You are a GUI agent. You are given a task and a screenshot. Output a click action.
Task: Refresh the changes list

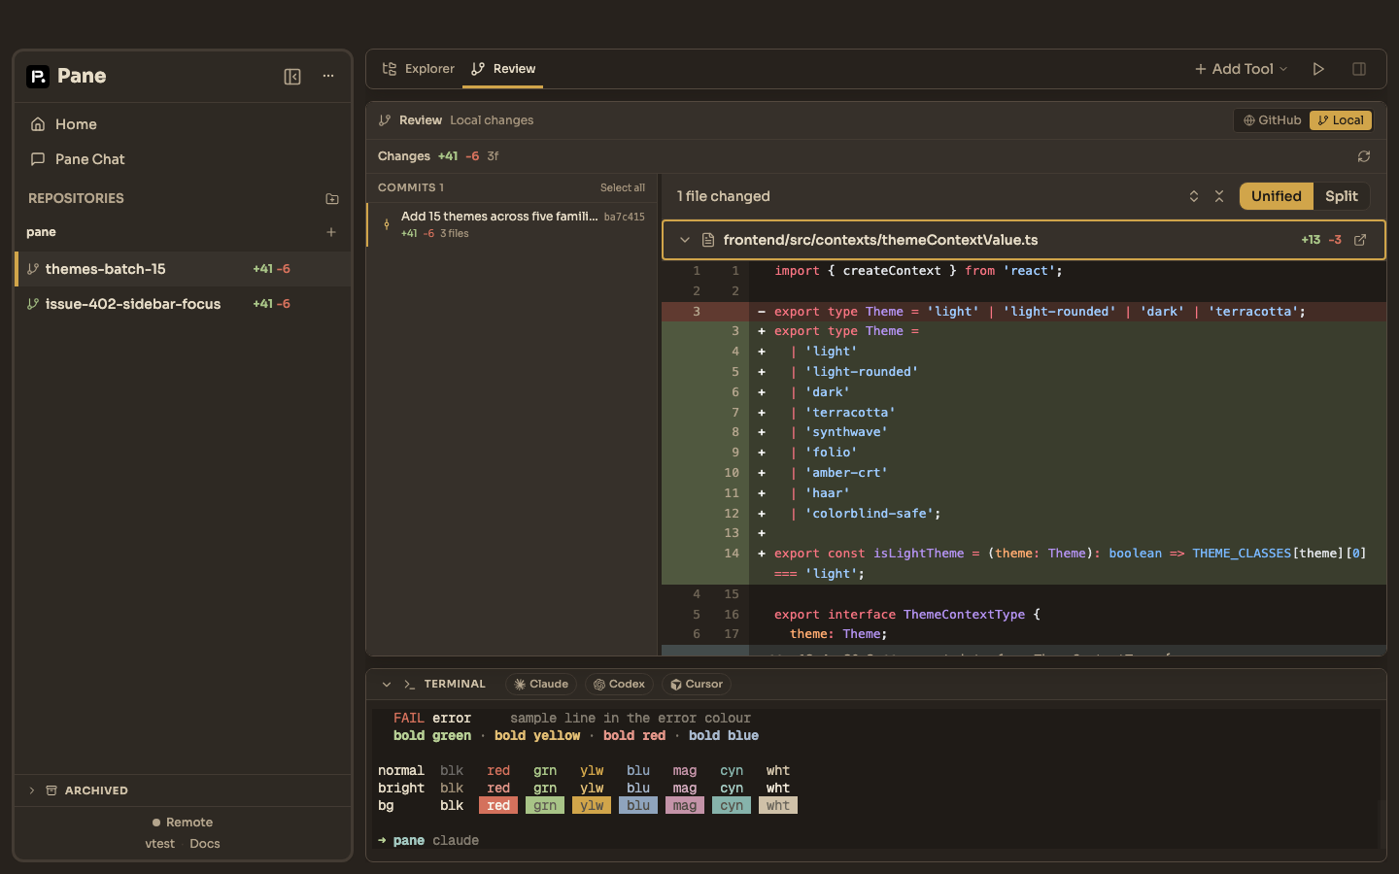click(x=1364, y=156)
